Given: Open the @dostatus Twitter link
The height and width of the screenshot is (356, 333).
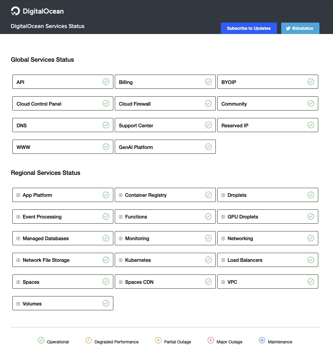Looking at the screenshot, I should (300, 28).
